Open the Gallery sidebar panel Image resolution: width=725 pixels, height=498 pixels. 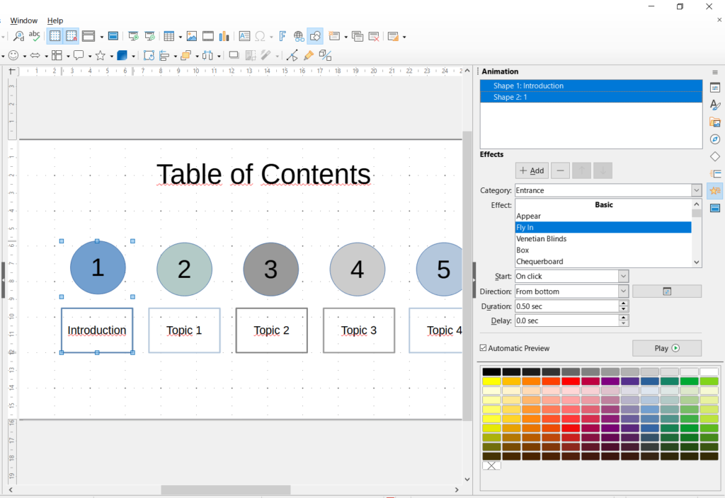tap(715, 122)
